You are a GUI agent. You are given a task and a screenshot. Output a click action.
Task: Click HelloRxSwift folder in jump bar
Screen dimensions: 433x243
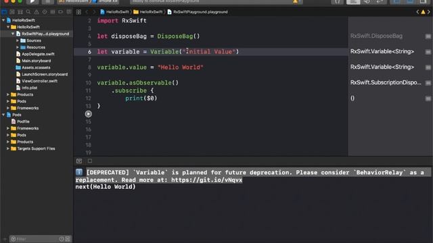(x=148, y=12)
